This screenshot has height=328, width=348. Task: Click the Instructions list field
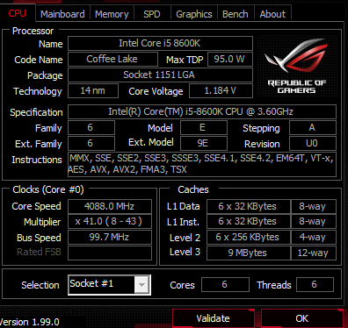click(202, 164)
